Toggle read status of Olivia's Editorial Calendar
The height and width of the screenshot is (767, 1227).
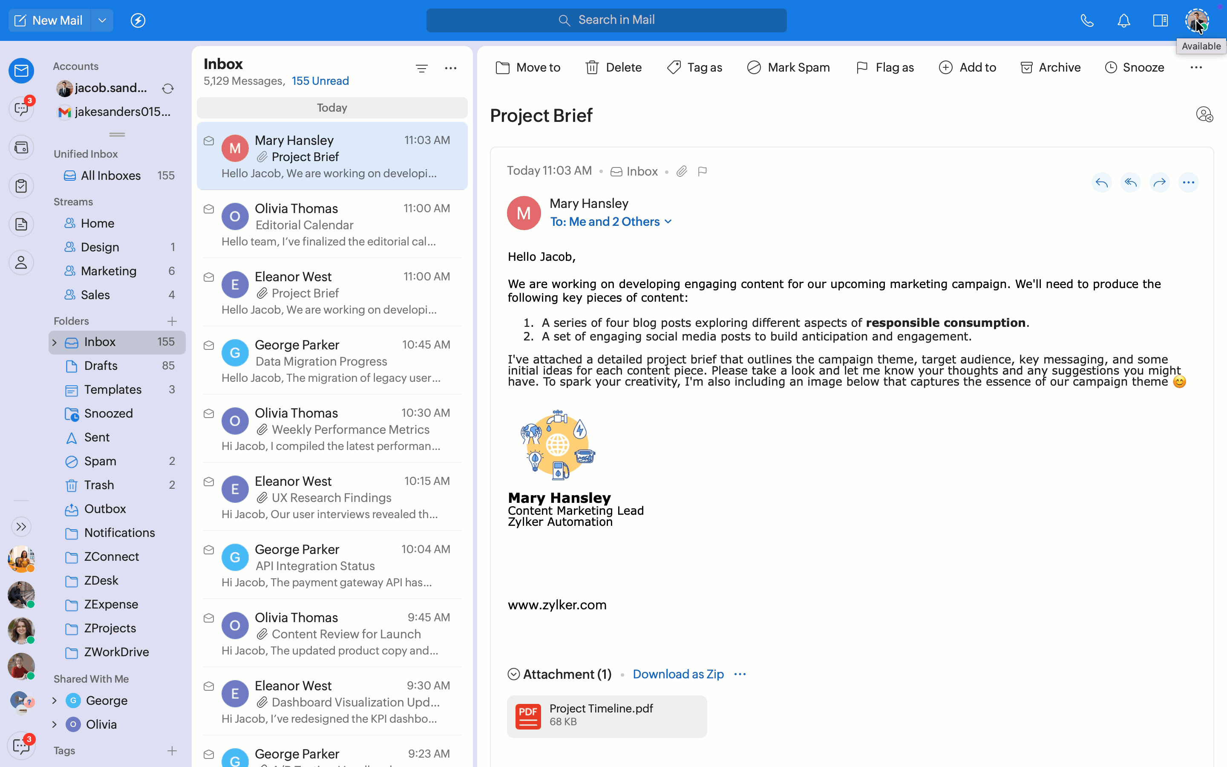click(208, 209)
